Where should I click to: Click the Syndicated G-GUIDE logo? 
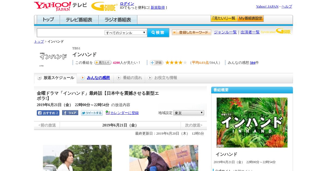point(276,31)
